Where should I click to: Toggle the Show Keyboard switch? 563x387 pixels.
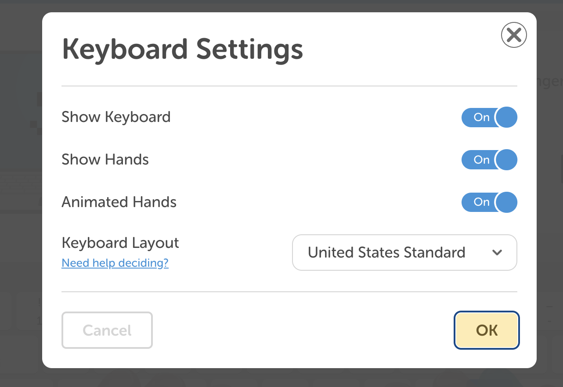tap(489, 117)
